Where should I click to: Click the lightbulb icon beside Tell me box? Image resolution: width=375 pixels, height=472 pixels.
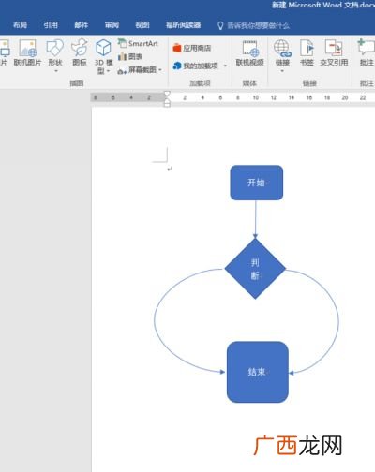coord(220,25)
